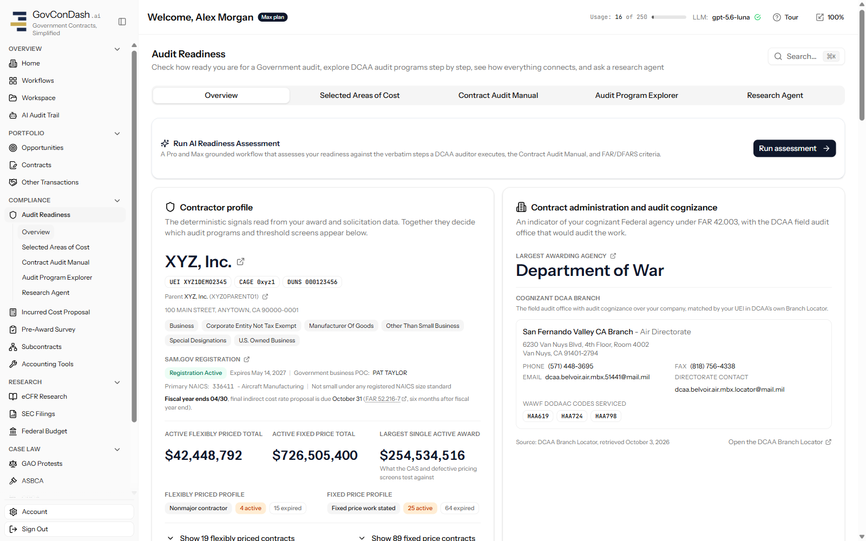Click the Usage progress bar
Viewport: 866px width, 541px height.
[669, 17]
